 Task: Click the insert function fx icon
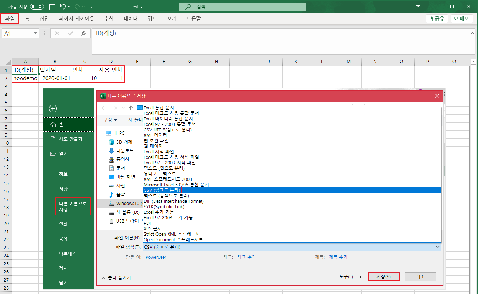[84, 33]
